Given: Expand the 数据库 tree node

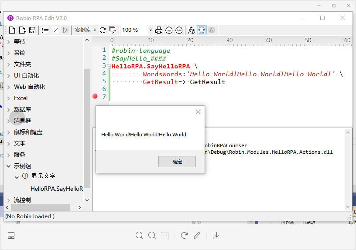Looking at the screenshot, I should point(9,110).
